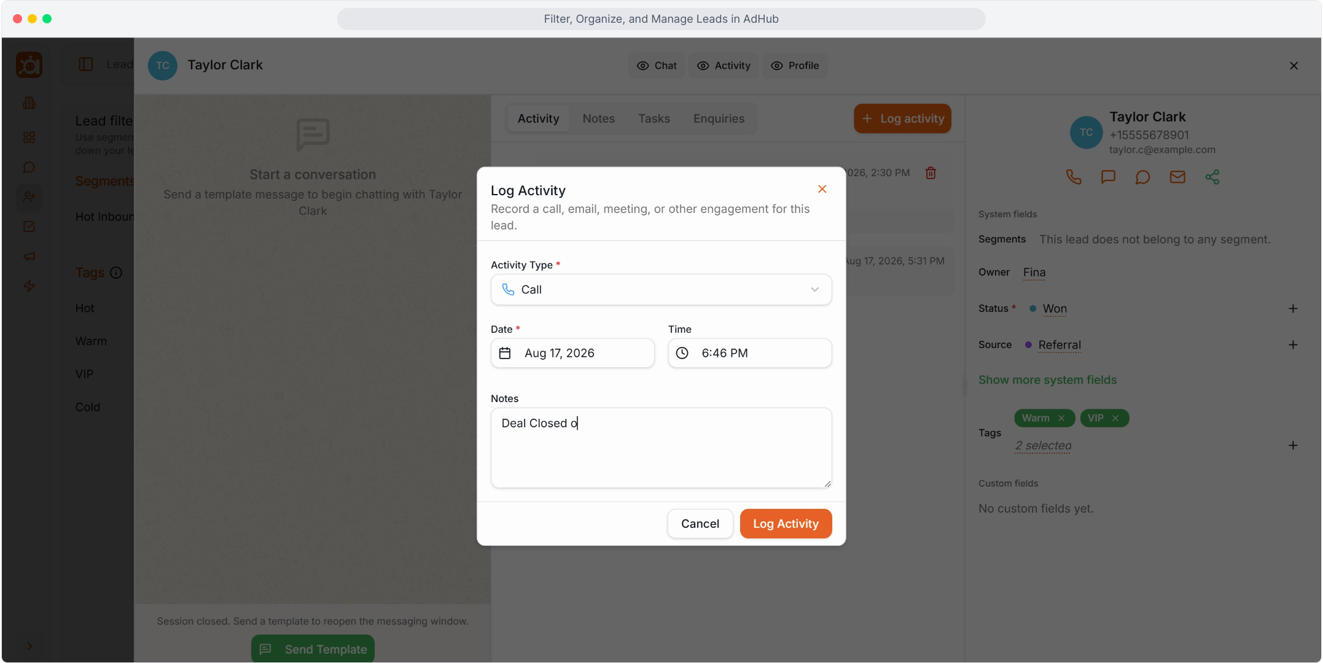The width and height of the screenshot is (1323, 663).
Task: Click the SMS message icon in profile
Action: point(1108,177)
